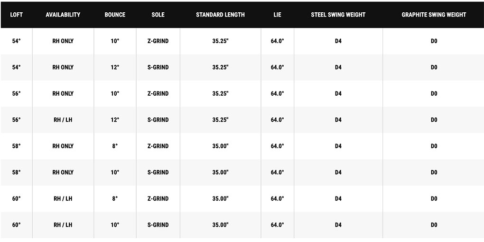The width and height of the screenshot is (484, 242).
Task: Click the 8° bounce in the 60° row
Action: click(115, 199)
